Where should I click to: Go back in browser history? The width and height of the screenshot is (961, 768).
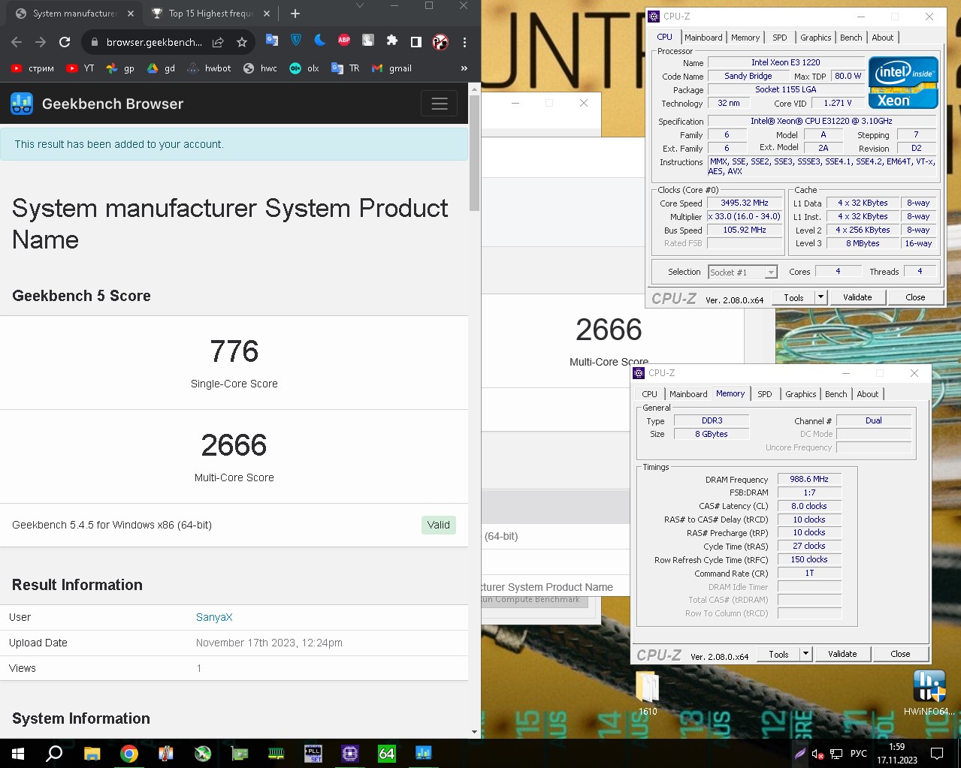pyautogui.click(x=17, y=42)
